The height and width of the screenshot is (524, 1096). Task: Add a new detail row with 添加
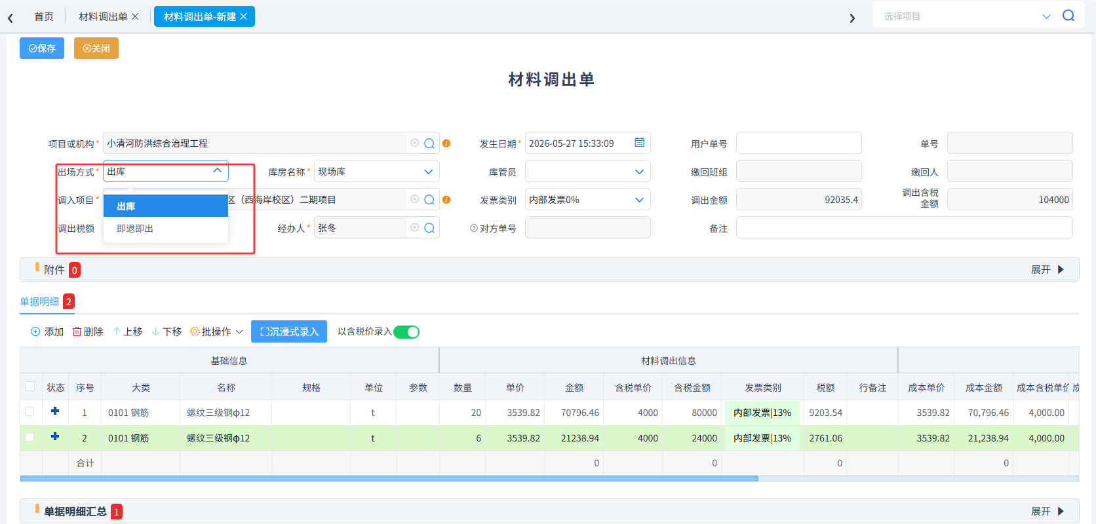[47, 332]
